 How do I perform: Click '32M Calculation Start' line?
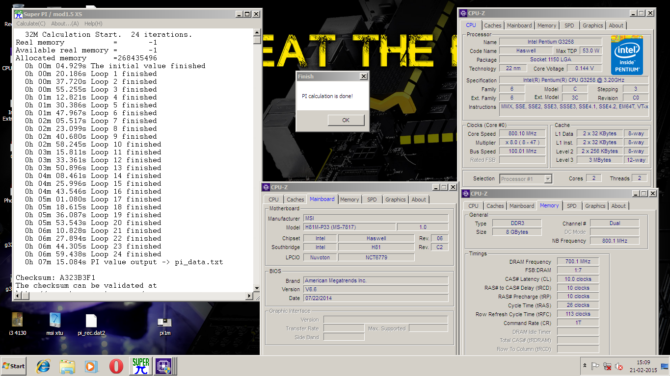coord(108,34)
